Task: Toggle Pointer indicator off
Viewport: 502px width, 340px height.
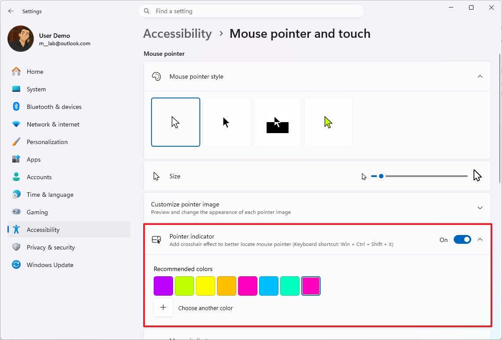Action: coord(462,239)
